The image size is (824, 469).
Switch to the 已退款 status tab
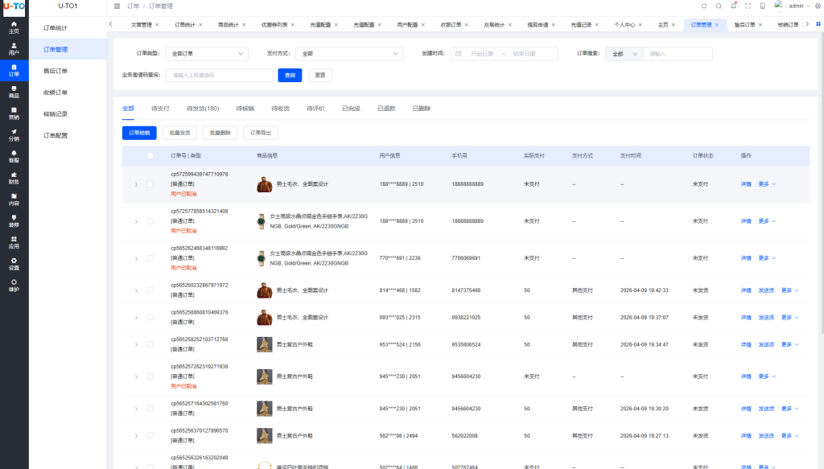(386, 109)
